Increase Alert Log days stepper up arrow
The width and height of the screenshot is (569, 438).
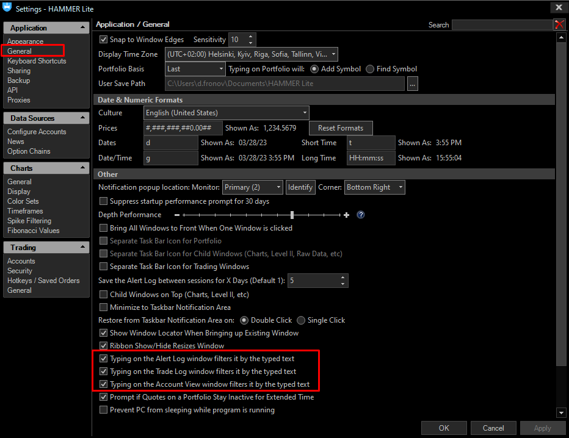342,278
